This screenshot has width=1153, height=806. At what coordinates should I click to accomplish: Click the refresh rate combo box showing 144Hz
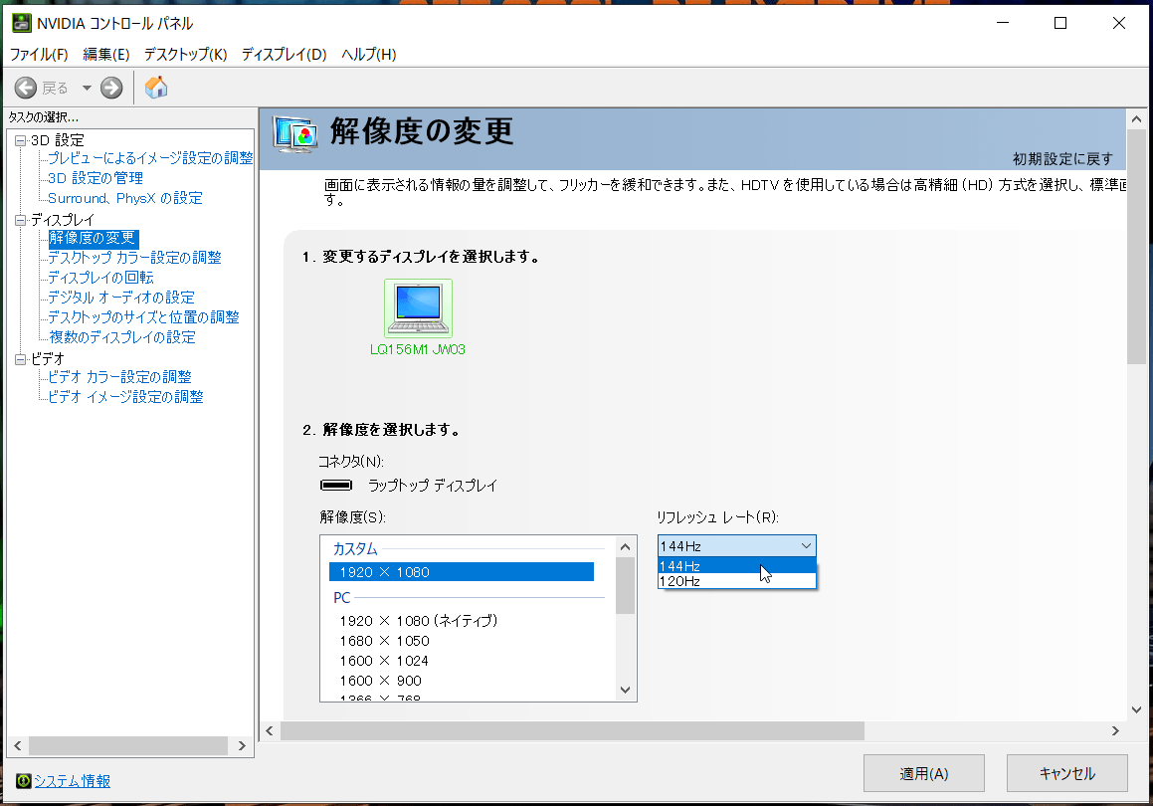coord(737,545)
